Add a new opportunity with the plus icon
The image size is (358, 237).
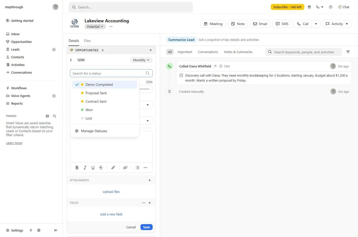tap(151, 50)
